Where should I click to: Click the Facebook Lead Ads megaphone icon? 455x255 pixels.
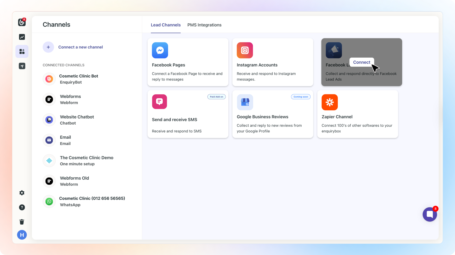pyautogui.click(x=334, y=50)
